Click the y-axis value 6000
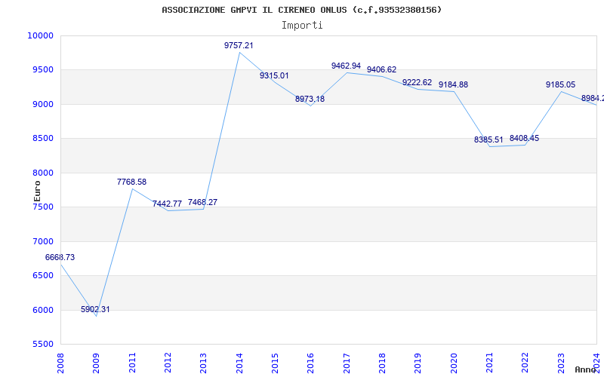604x377 pixels. [x=42, y=310]
